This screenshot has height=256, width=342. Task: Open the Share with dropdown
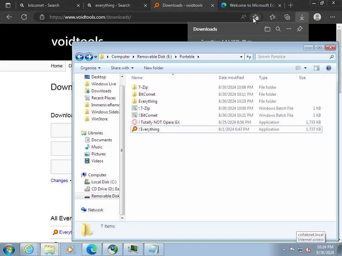[x=122, y=68]
